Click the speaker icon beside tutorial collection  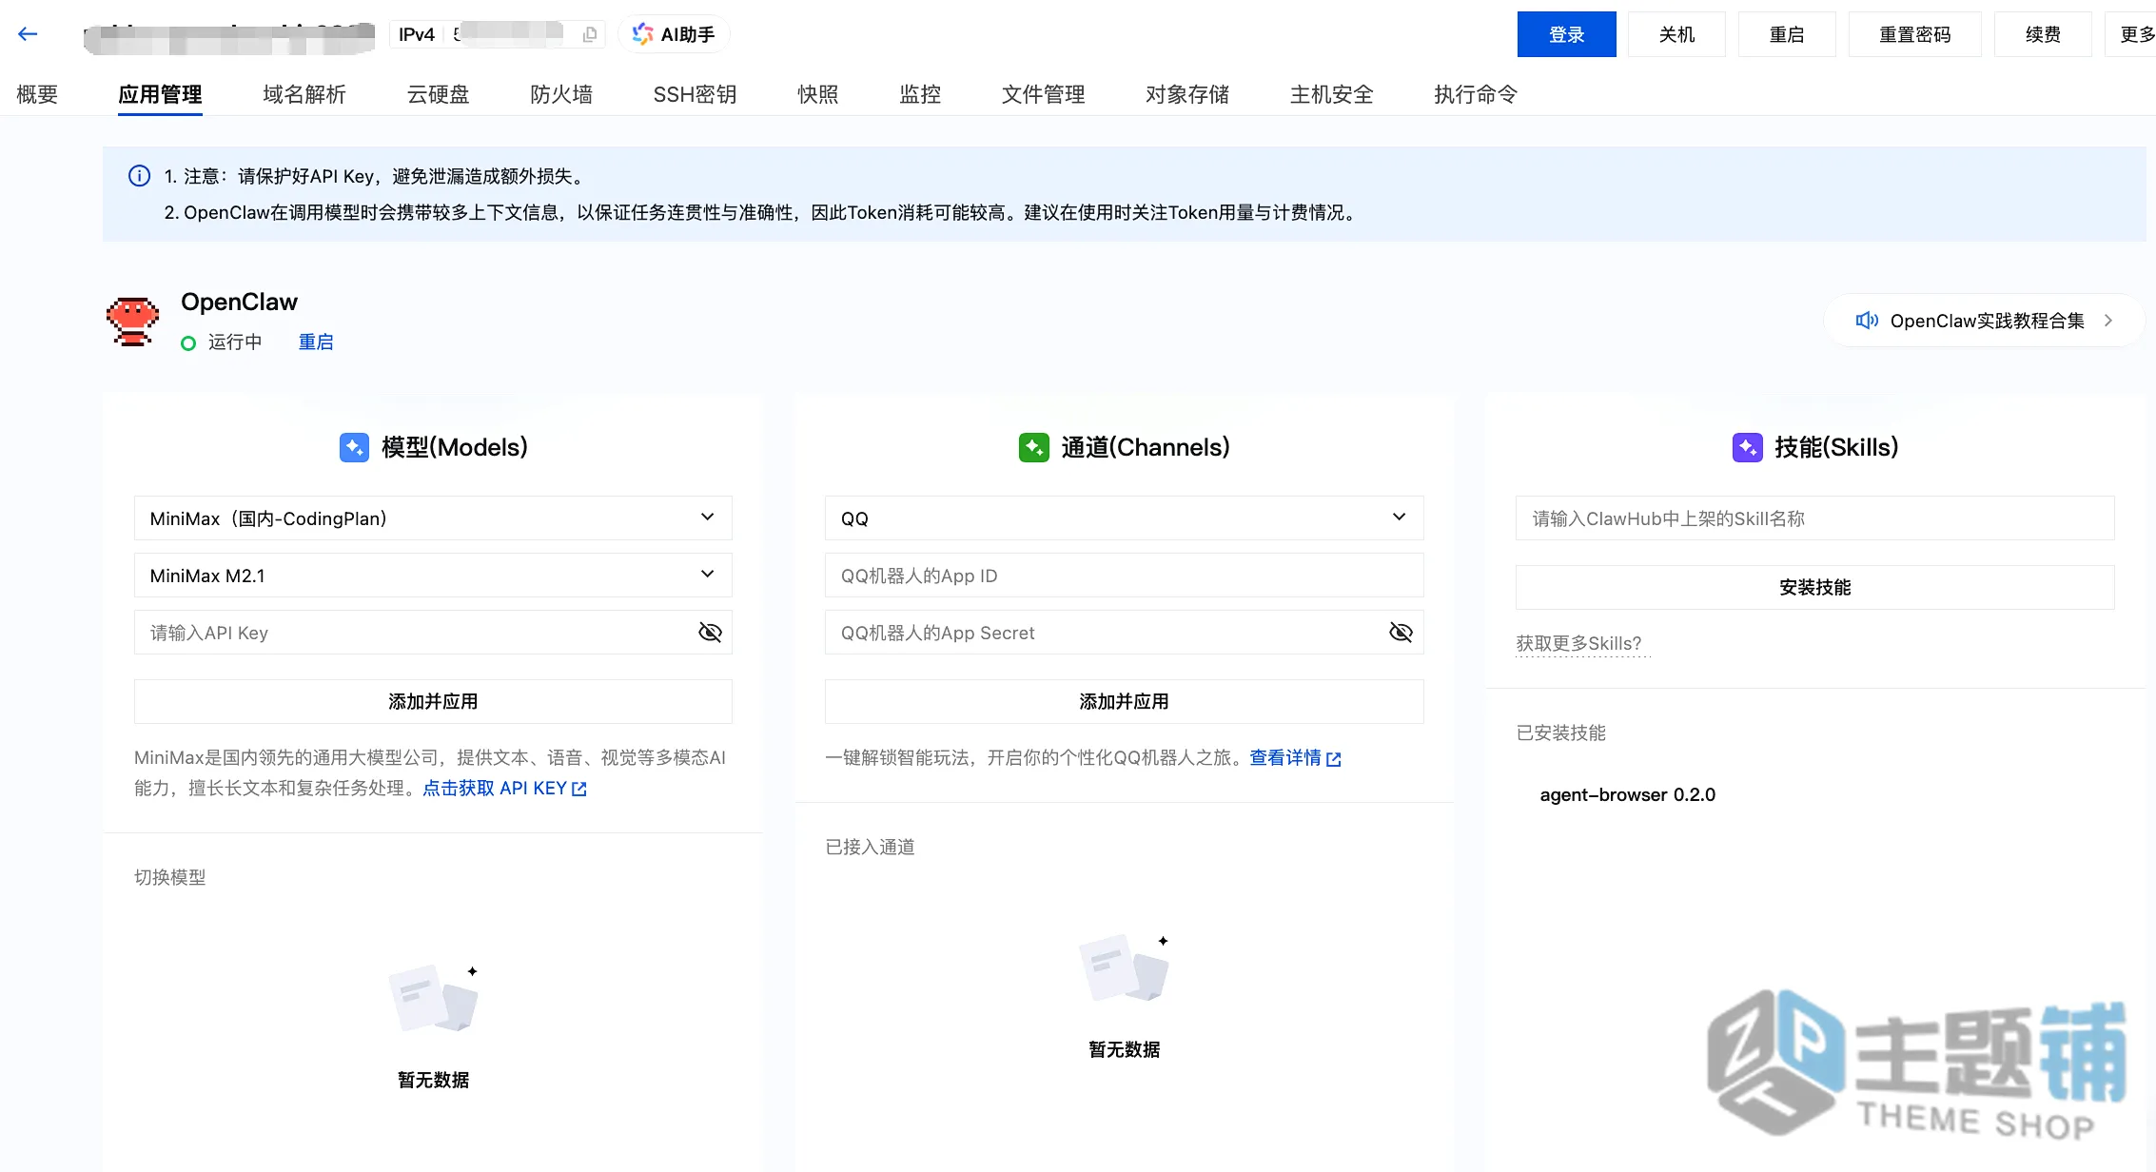click(x=1867, y=321)
